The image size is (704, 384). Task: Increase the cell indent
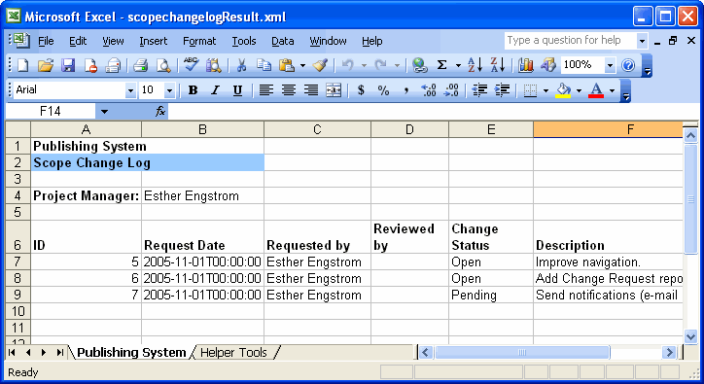[502, 90]
